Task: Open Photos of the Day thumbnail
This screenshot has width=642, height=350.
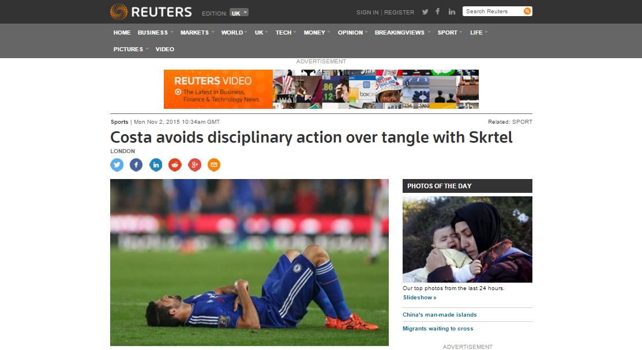Action: click(x=467, y=239)
